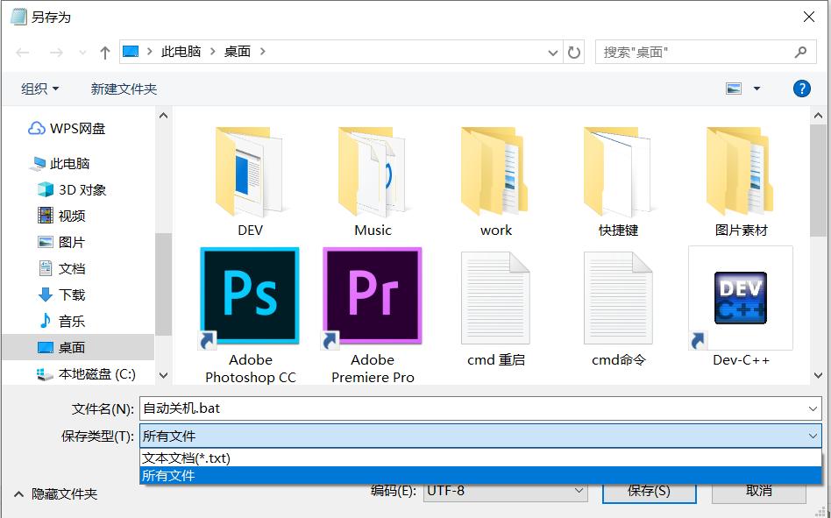Image resolution: width=831 pixels, height=518 pixels.
Task: Expand the 组织 dropdown menu
Action: tap(40, 89)
